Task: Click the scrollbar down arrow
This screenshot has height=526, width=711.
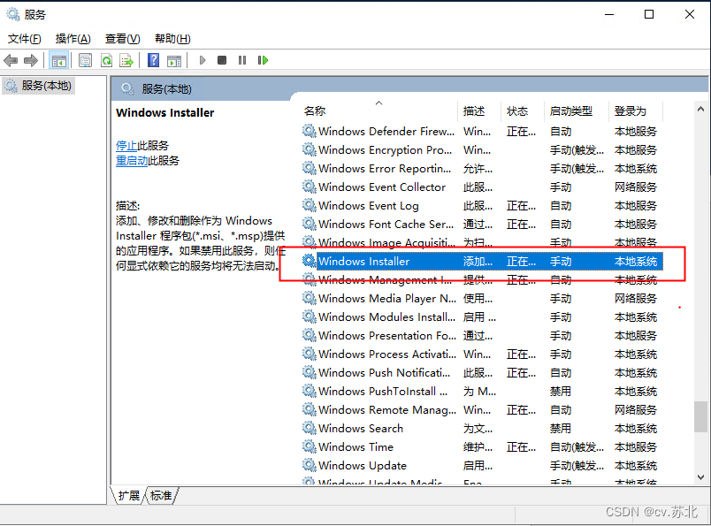Action: (x=700, y=477)
